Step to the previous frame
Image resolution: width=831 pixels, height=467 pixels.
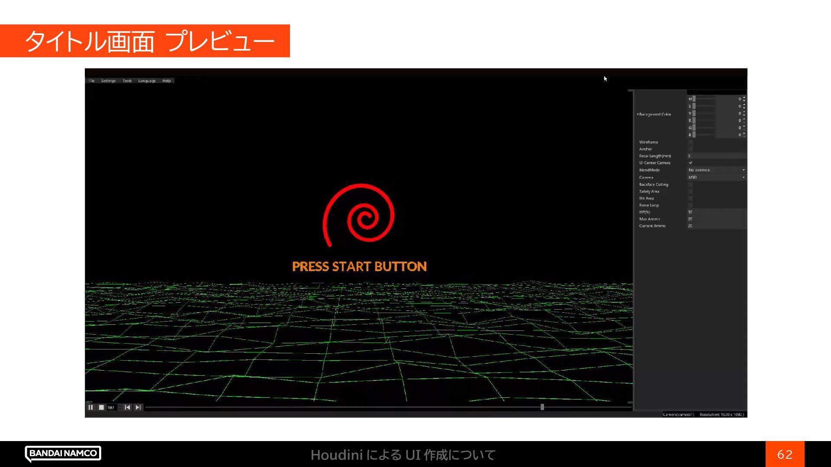(x=127, y=407)
